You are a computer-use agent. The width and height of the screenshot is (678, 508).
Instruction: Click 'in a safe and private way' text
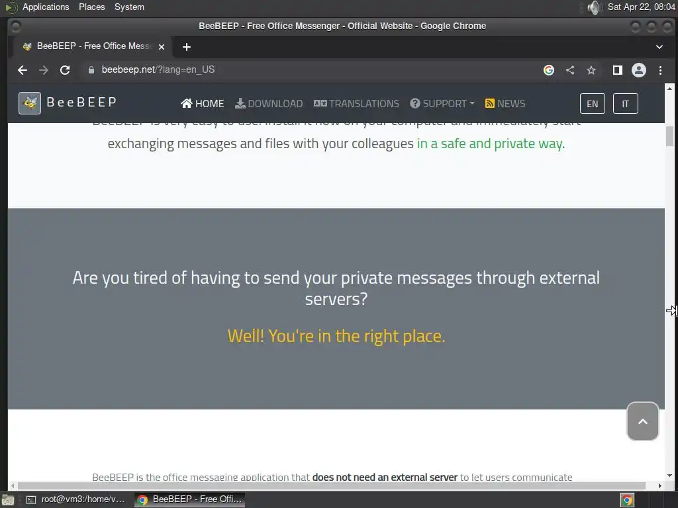pos(489,144)
